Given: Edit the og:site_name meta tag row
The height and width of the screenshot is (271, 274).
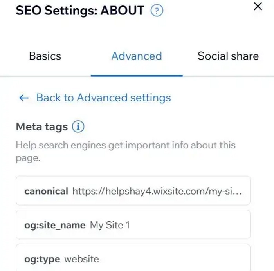Looking at the screenshot, I should click(x=133, y=225).
